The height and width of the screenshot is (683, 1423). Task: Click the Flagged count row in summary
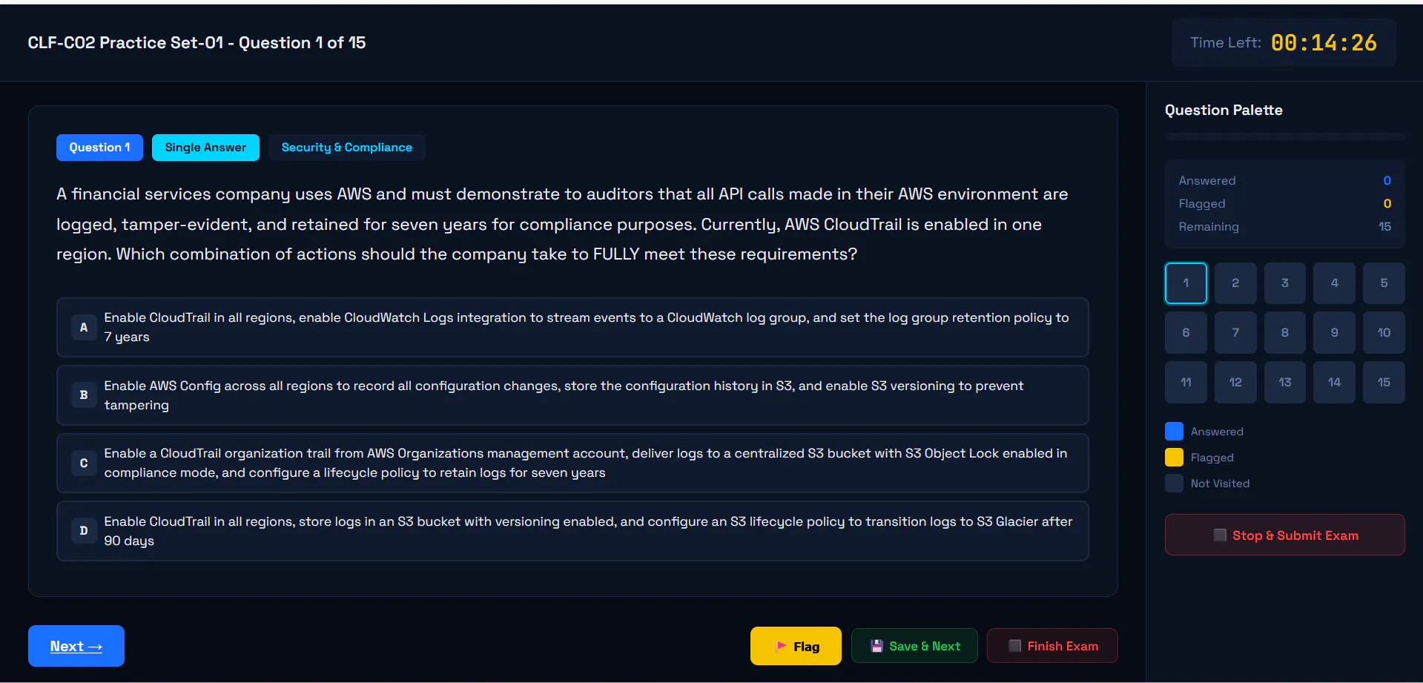point(1285,204)
